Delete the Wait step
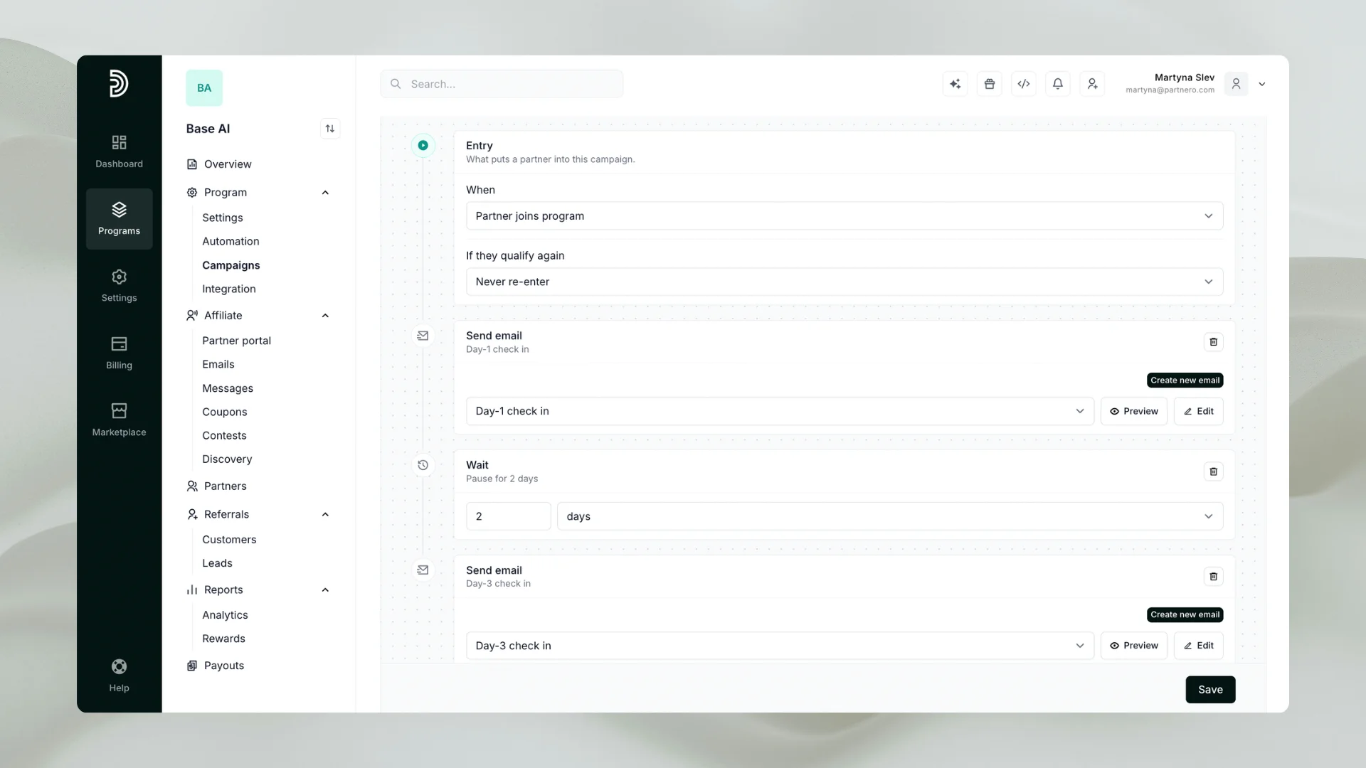The image size is (1366, 768). (1213, 471)
